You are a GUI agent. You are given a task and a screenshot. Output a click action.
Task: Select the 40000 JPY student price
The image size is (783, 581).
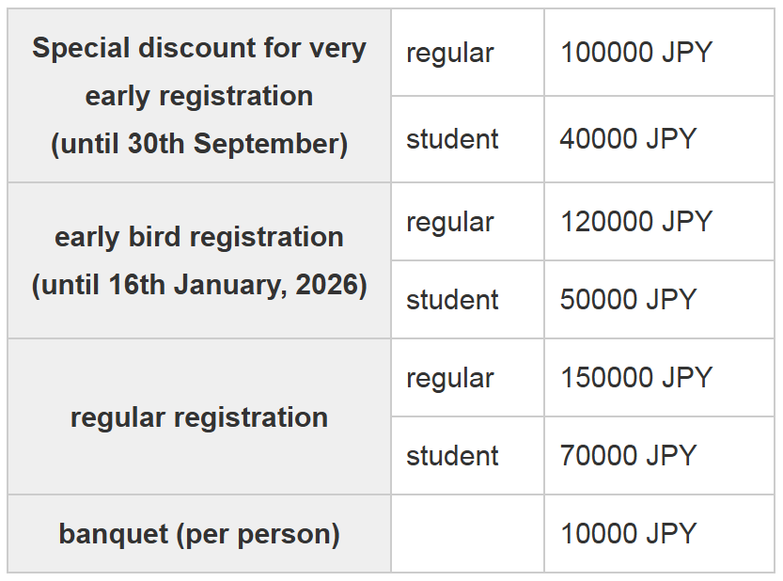pos(628,139)
